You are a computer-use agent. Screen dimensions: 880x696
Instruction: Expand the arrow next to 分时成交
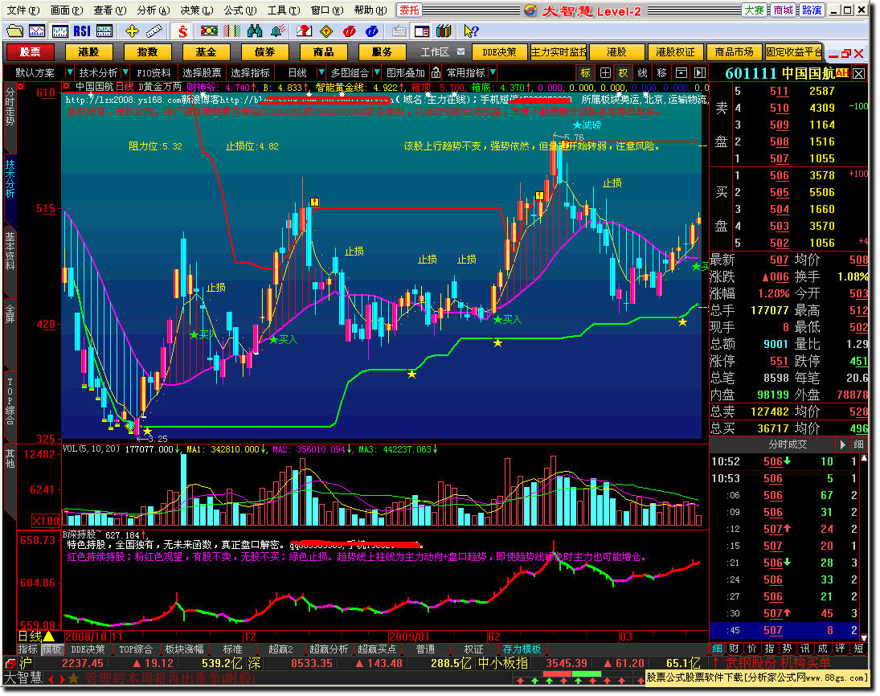pyautogui.click(x=842, y=444)
